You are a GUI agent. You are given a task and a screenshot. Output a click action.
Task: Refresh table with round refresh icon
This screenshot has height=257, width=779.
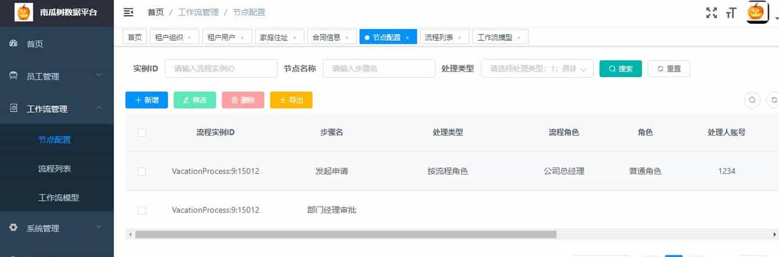(774, 100)
